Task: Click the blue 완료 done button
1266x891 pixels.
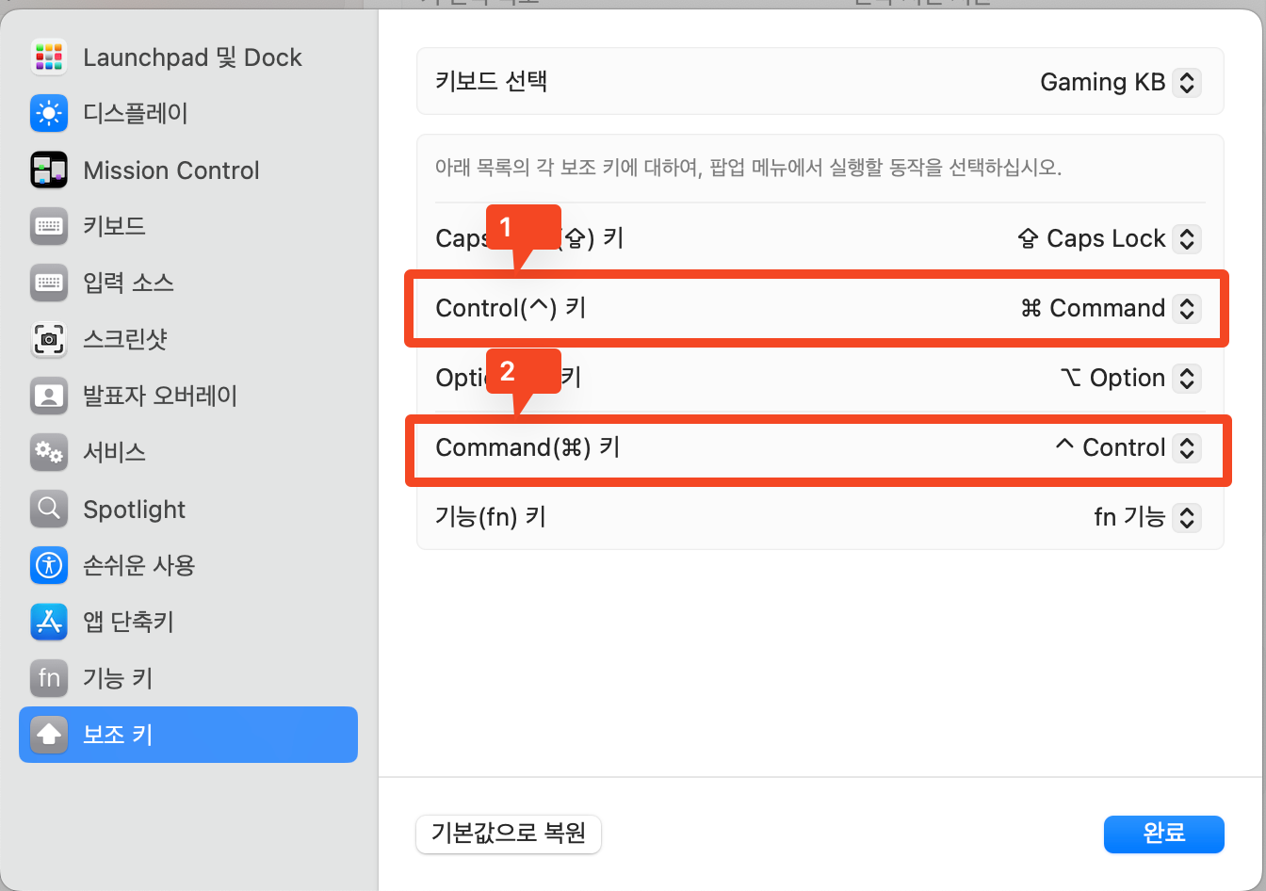Action: pyautogui.click(x=1163, y=834)
